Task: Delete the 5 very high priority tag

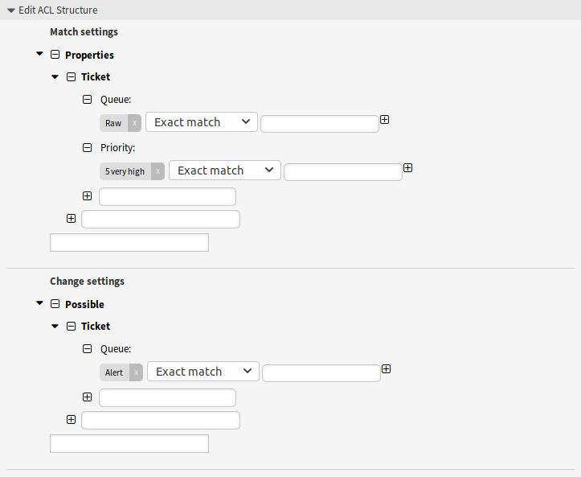Action: [x=158, y=171]
